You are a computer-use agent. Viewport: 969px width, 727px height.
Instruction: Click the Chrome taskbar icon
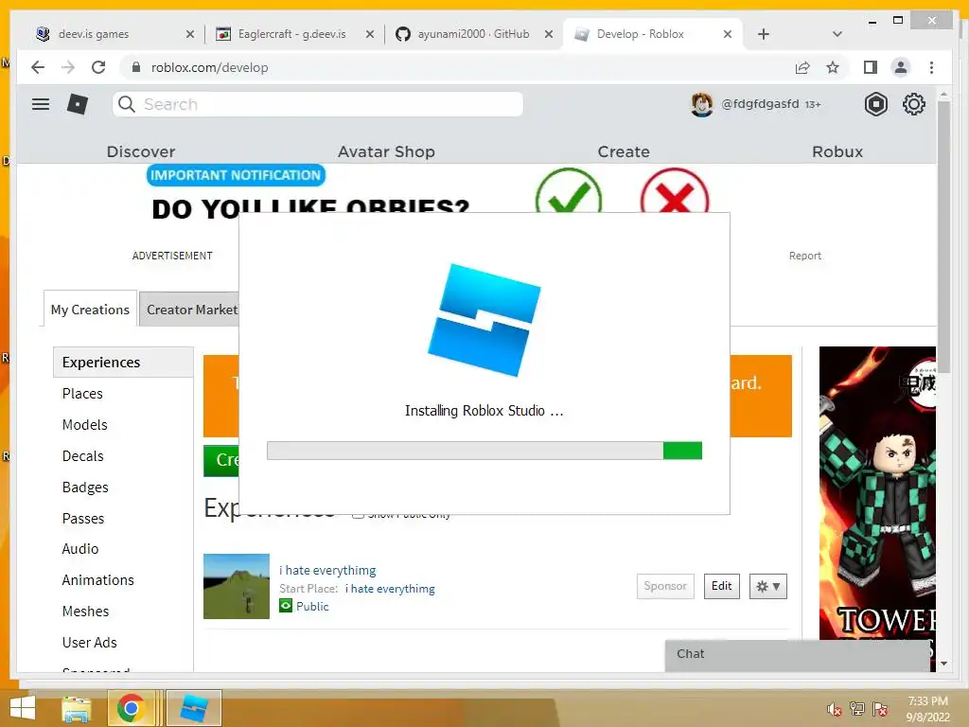pos(131,708)
